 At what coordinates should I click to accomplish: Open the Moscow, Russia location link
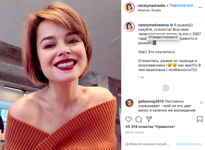pos(149,10)
